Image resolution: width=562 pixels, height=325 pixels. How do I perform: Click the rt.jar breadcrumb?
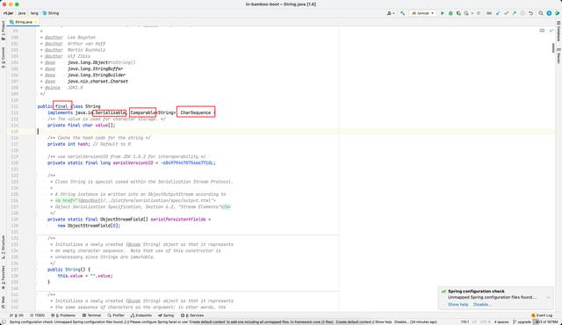[x=8, y=13]
